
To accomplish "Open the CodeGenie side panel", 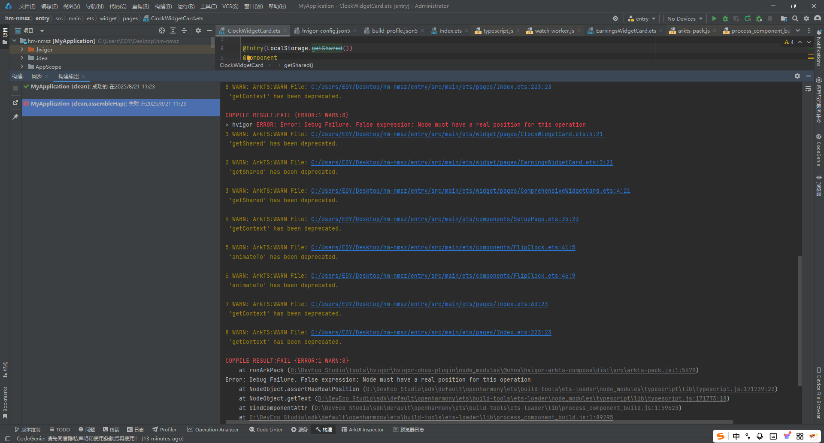I will (x=819, y=150).
